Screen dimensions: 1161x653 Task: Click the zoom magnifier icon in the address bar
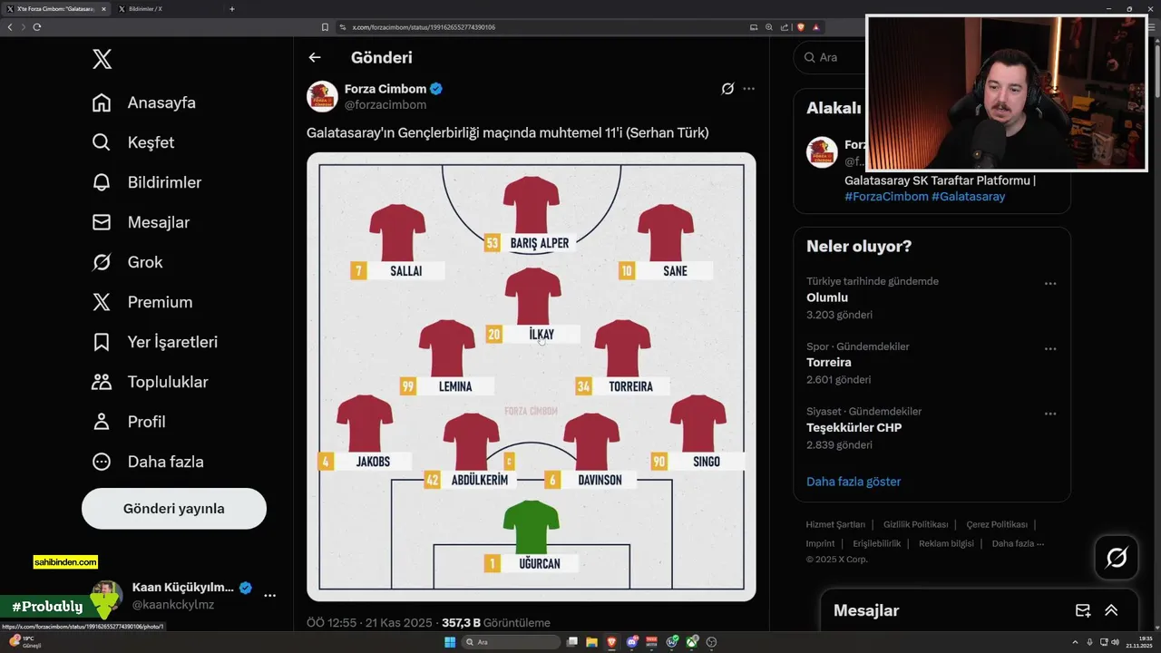pos(769,27)
